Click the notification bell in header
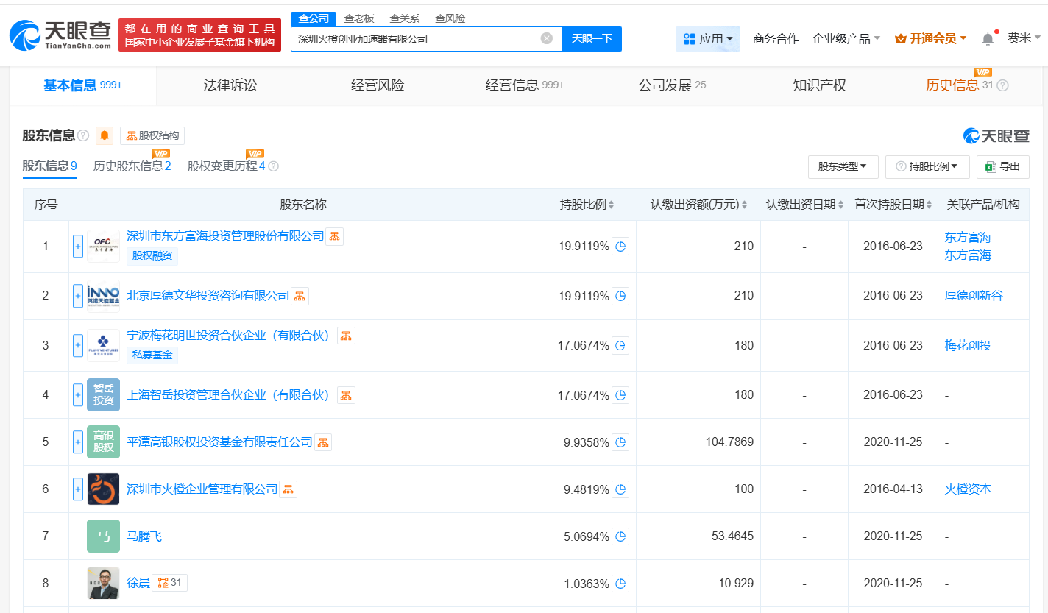This screenshot has height=613, width=1048. point(988,39)
